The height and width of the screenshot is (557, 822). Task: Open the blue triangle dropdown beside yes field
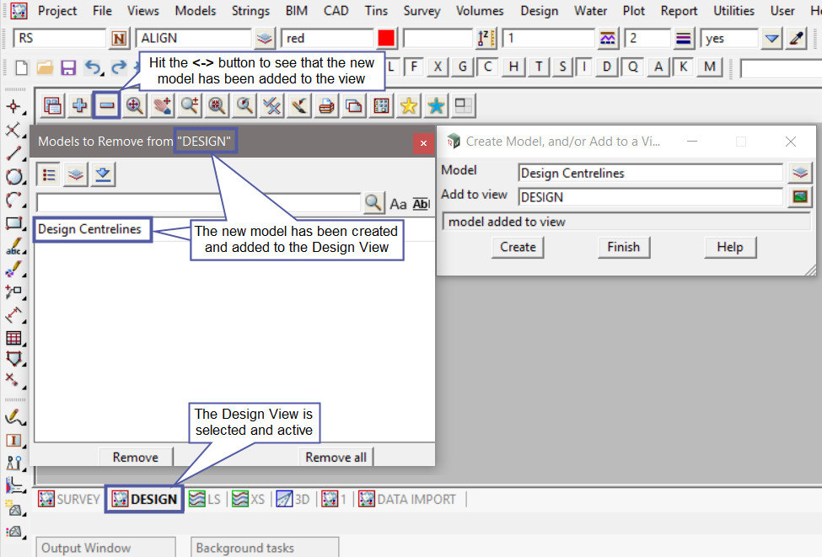pos(771,39)
